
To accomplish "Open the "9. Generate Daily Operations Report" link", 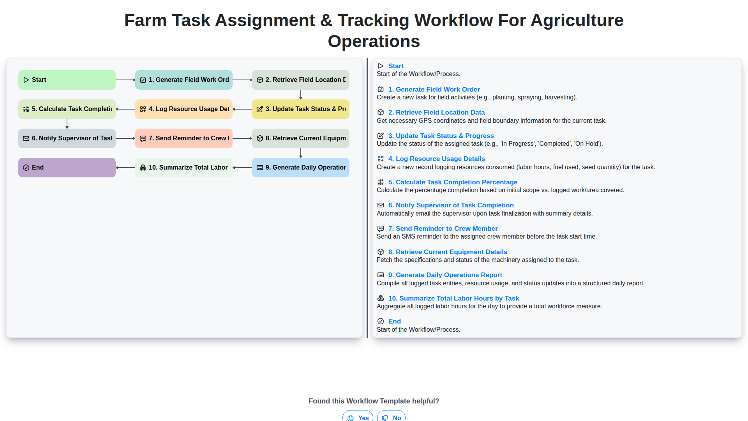I will click(x=445, y=275).
